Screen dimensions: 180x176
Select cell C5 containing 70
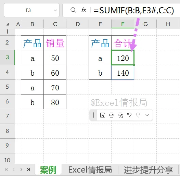point(55,87)
